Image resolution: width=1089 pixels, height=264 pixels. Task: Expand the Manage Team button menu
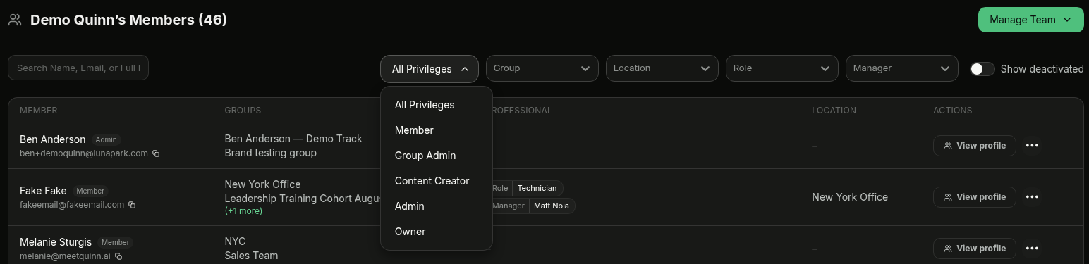[x=1030, y=20]
